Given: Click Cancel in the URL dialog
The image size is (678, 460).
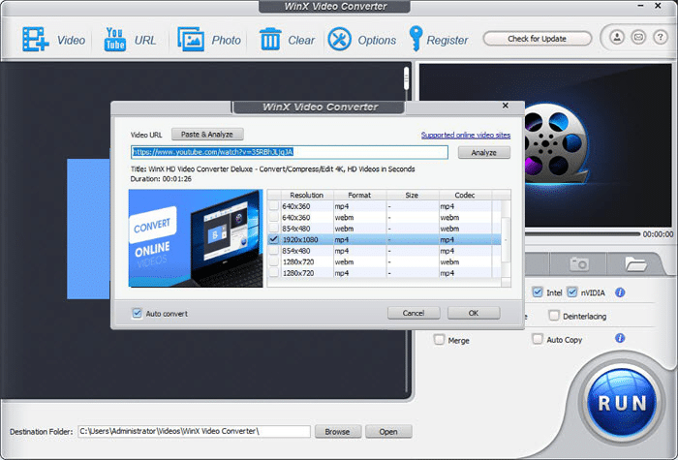Looking at the screenshot, I should pyautogui.click(x=414, y=313).
